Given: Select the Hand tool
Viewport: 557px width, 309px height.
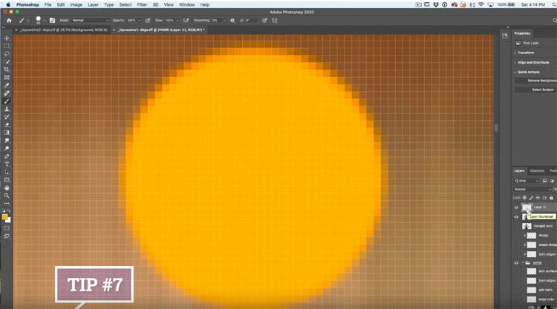Looking at the screenshot, I should [x=7, y=187].
